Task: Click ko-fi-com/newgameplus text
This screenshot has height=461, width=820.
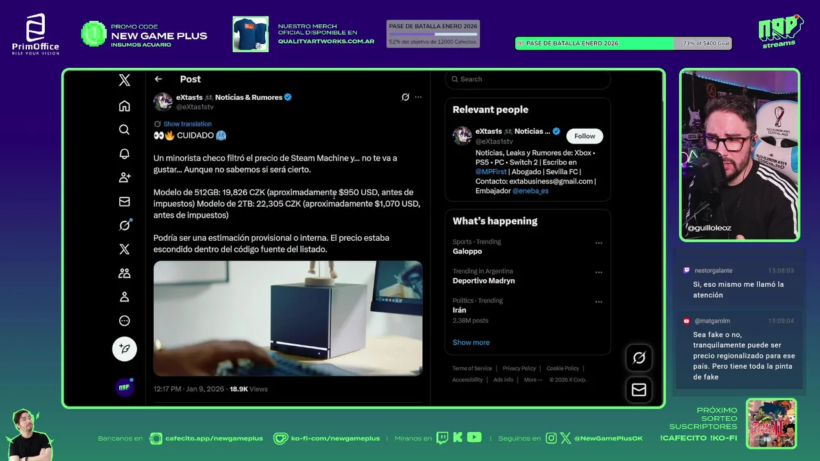Action: [x=335, y=439]
